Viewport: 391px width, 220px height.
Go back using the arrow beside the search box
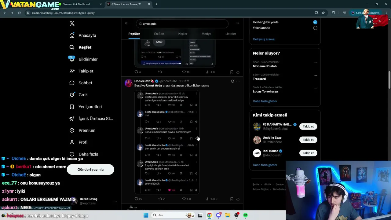tap(127, 23)
